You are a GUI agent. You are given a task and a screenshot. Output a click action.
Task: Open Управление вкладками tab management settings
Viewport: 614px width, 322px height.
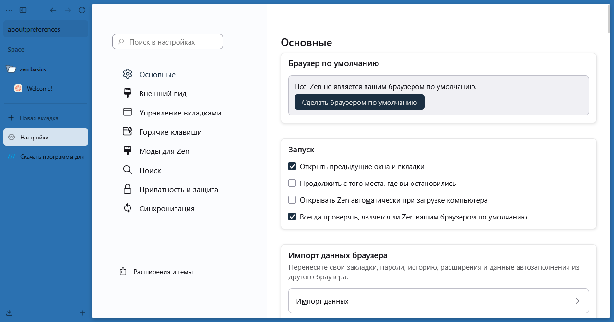coord(128,113)
